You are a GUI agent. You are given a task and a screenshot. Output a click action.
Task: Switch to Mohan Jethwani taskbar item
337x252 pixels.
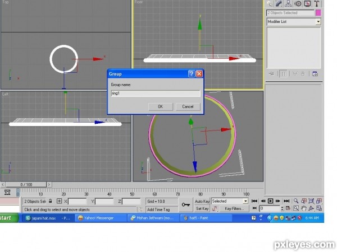153,218
